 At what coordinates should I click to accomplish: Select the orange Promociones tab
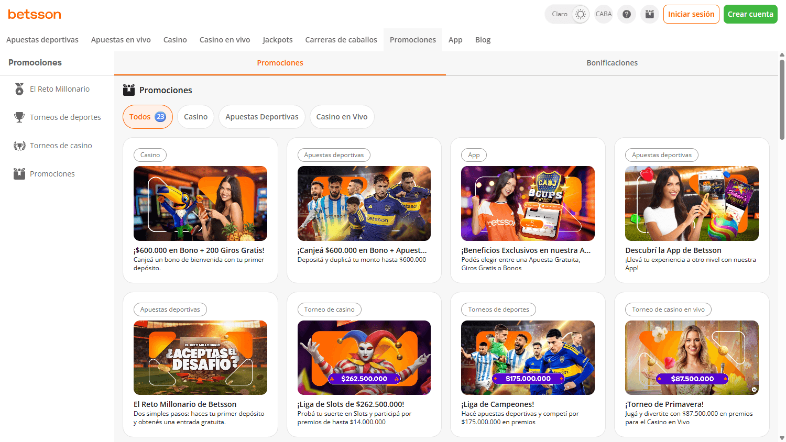280,63
